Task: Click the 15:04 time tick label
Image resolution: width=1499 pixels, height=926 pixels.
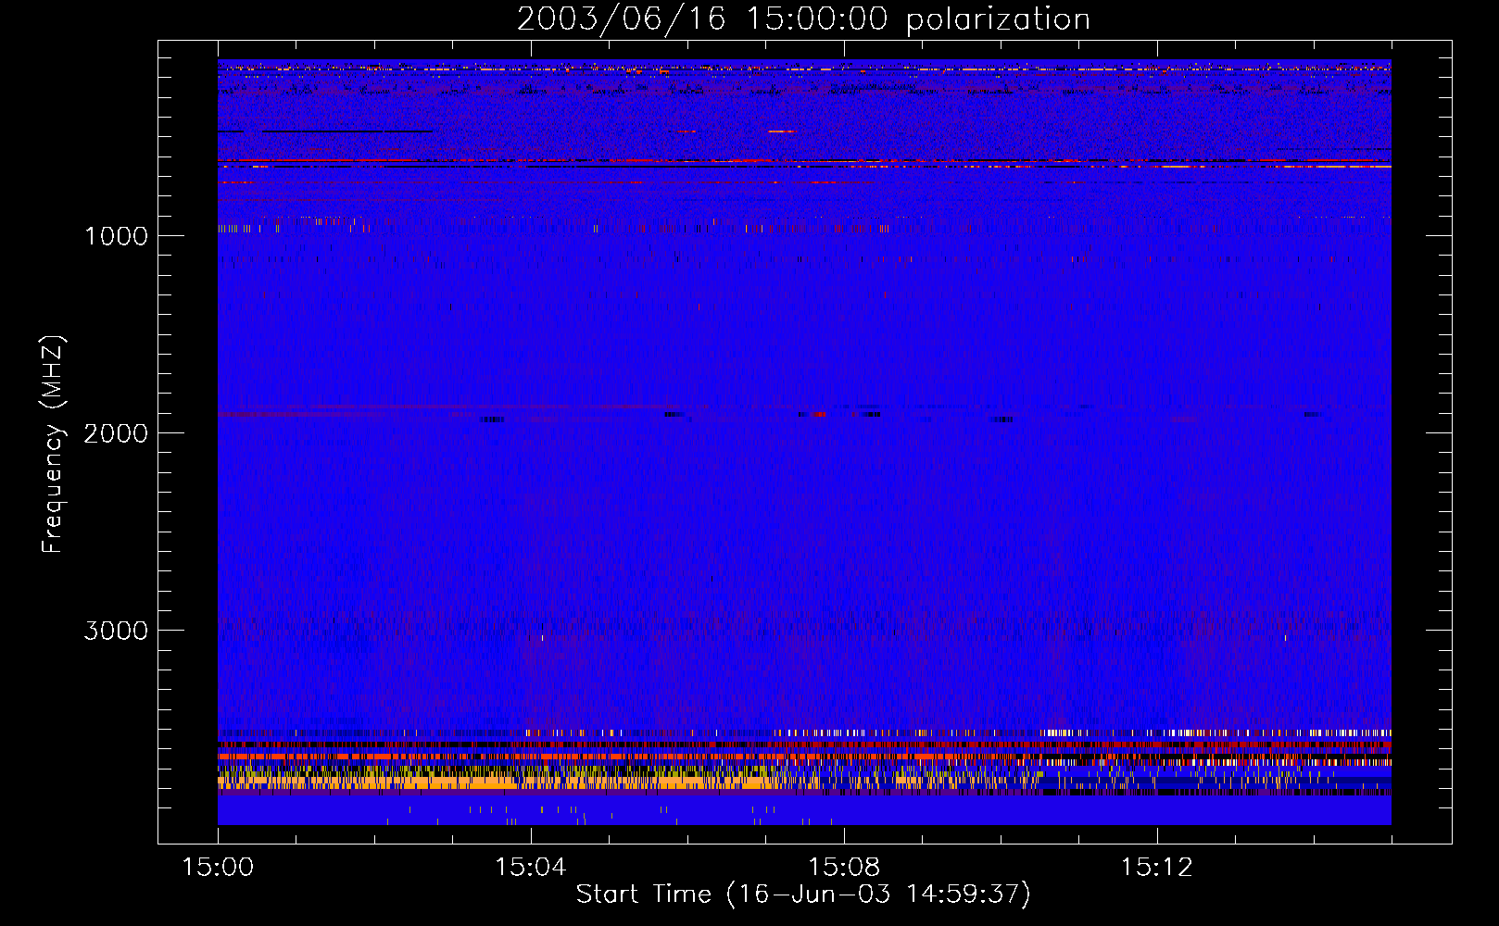Action: click(x=530, y=868)
